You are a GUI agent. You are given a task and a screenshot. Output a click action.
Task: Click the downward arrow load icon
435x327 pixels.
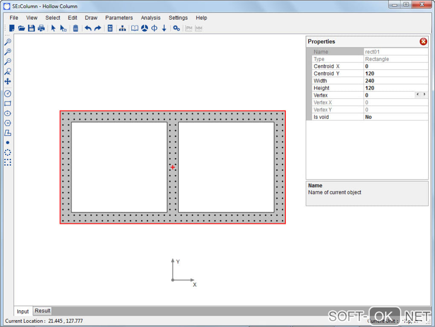pyautogui.click(x=164, y=28)
